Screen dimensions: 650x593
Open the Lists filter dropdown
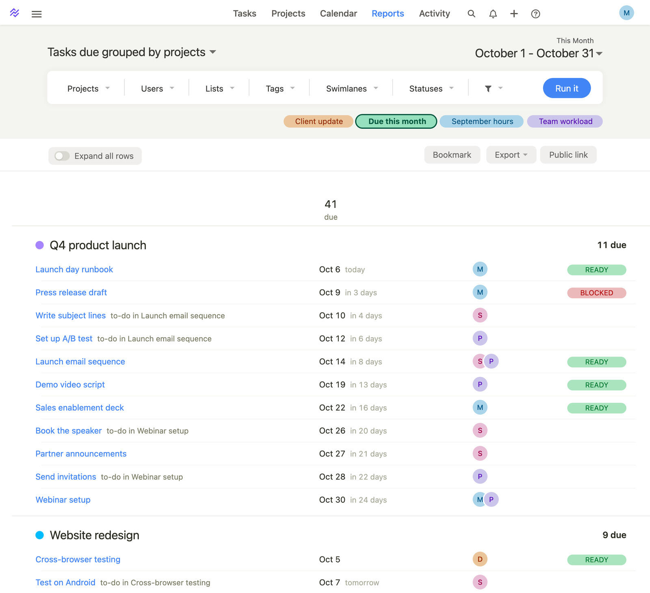point(220,89)
